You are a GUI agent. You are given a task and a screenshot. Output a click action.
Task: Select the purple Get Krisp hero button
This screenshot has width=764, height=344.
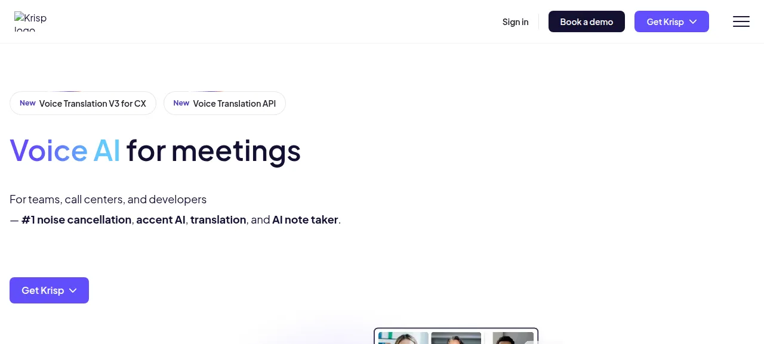(x=49, y=290)
